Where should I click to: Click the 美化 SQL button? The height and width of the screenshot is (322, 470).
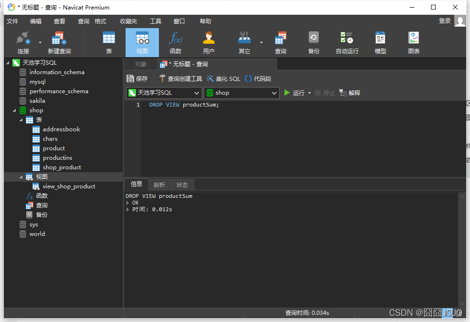coord(224,78)
